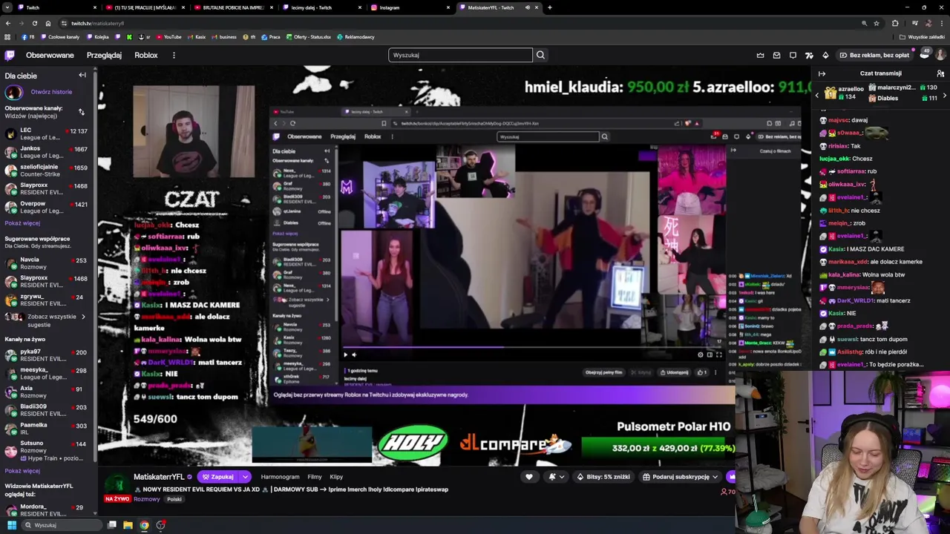Toggle follow heart for MatiskaterrYFL
Image resolution: width=950 pixels, height=534 pixels.
pyautogui.click(x=528, y=477)
